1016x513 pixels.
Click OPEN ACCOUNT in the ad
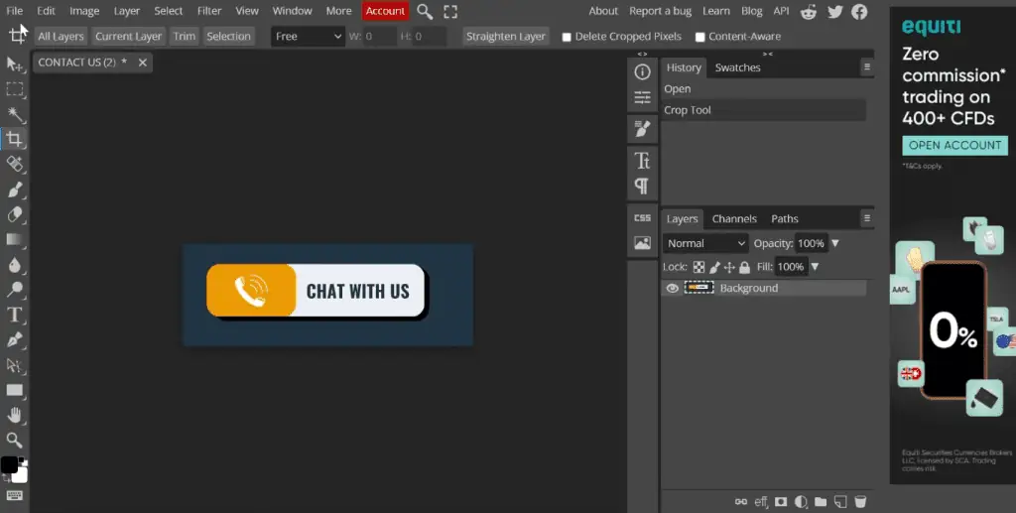[x=955, y=145]
